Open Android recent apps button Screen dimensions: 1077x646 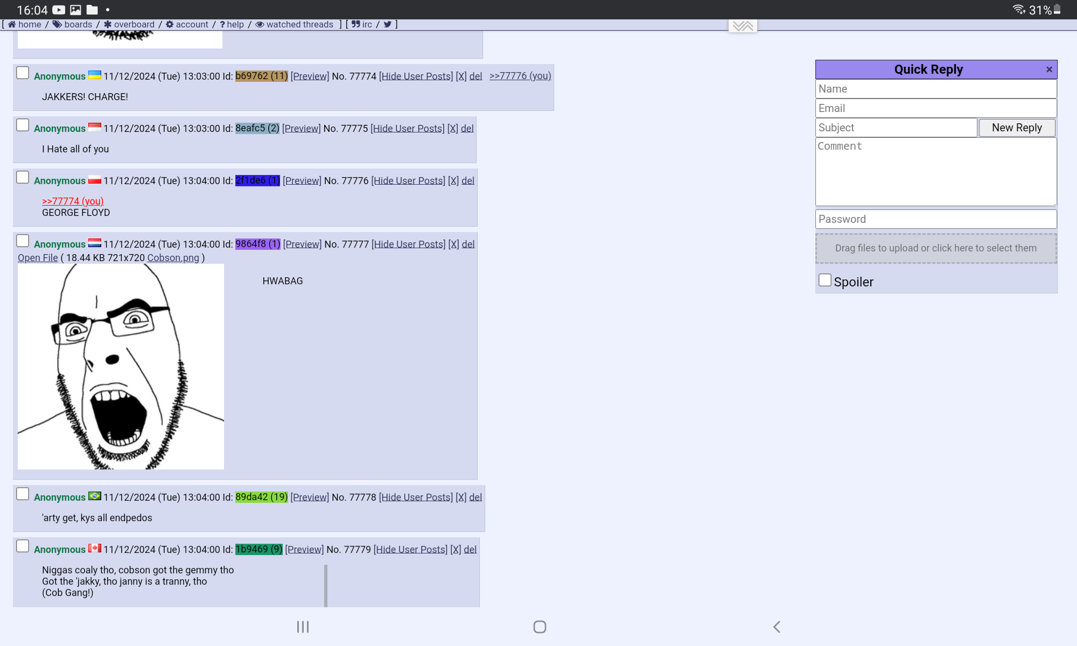coord(303,627)
